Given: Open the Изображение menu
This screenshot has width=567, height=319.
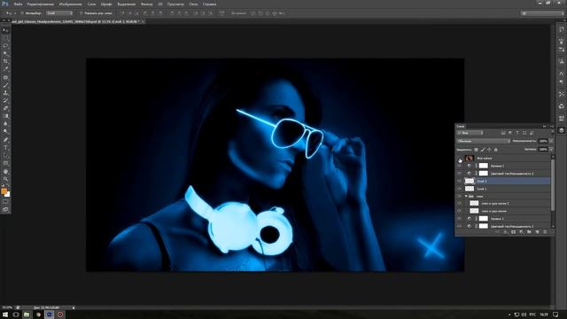Looking at the screenshot, I should coord(70,4).
